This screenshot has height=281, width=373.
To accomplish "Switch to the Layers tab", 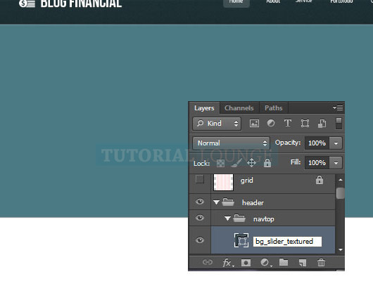I will pos(204,108).
